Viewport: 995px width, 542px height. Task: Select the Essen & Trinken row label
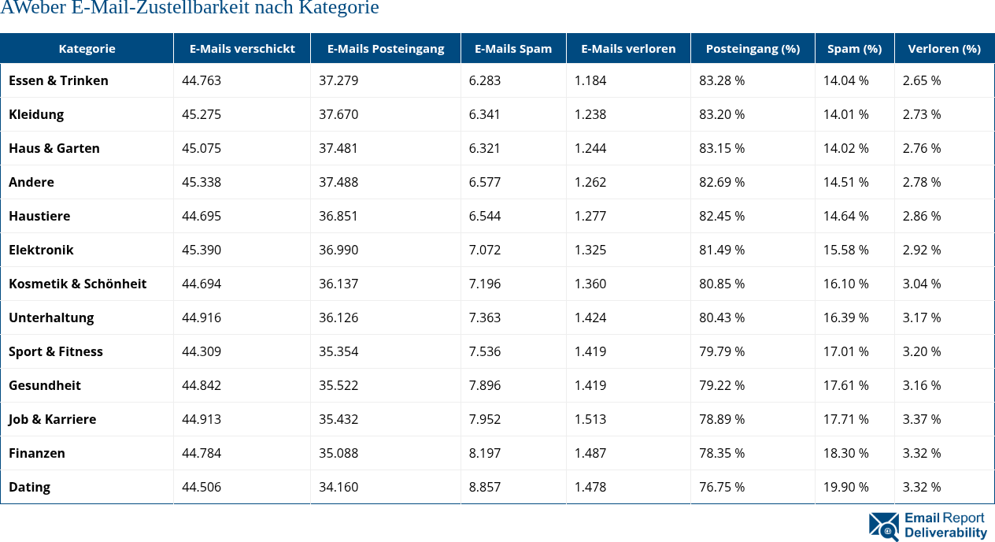pyautogui.click(x=58, y=80)
